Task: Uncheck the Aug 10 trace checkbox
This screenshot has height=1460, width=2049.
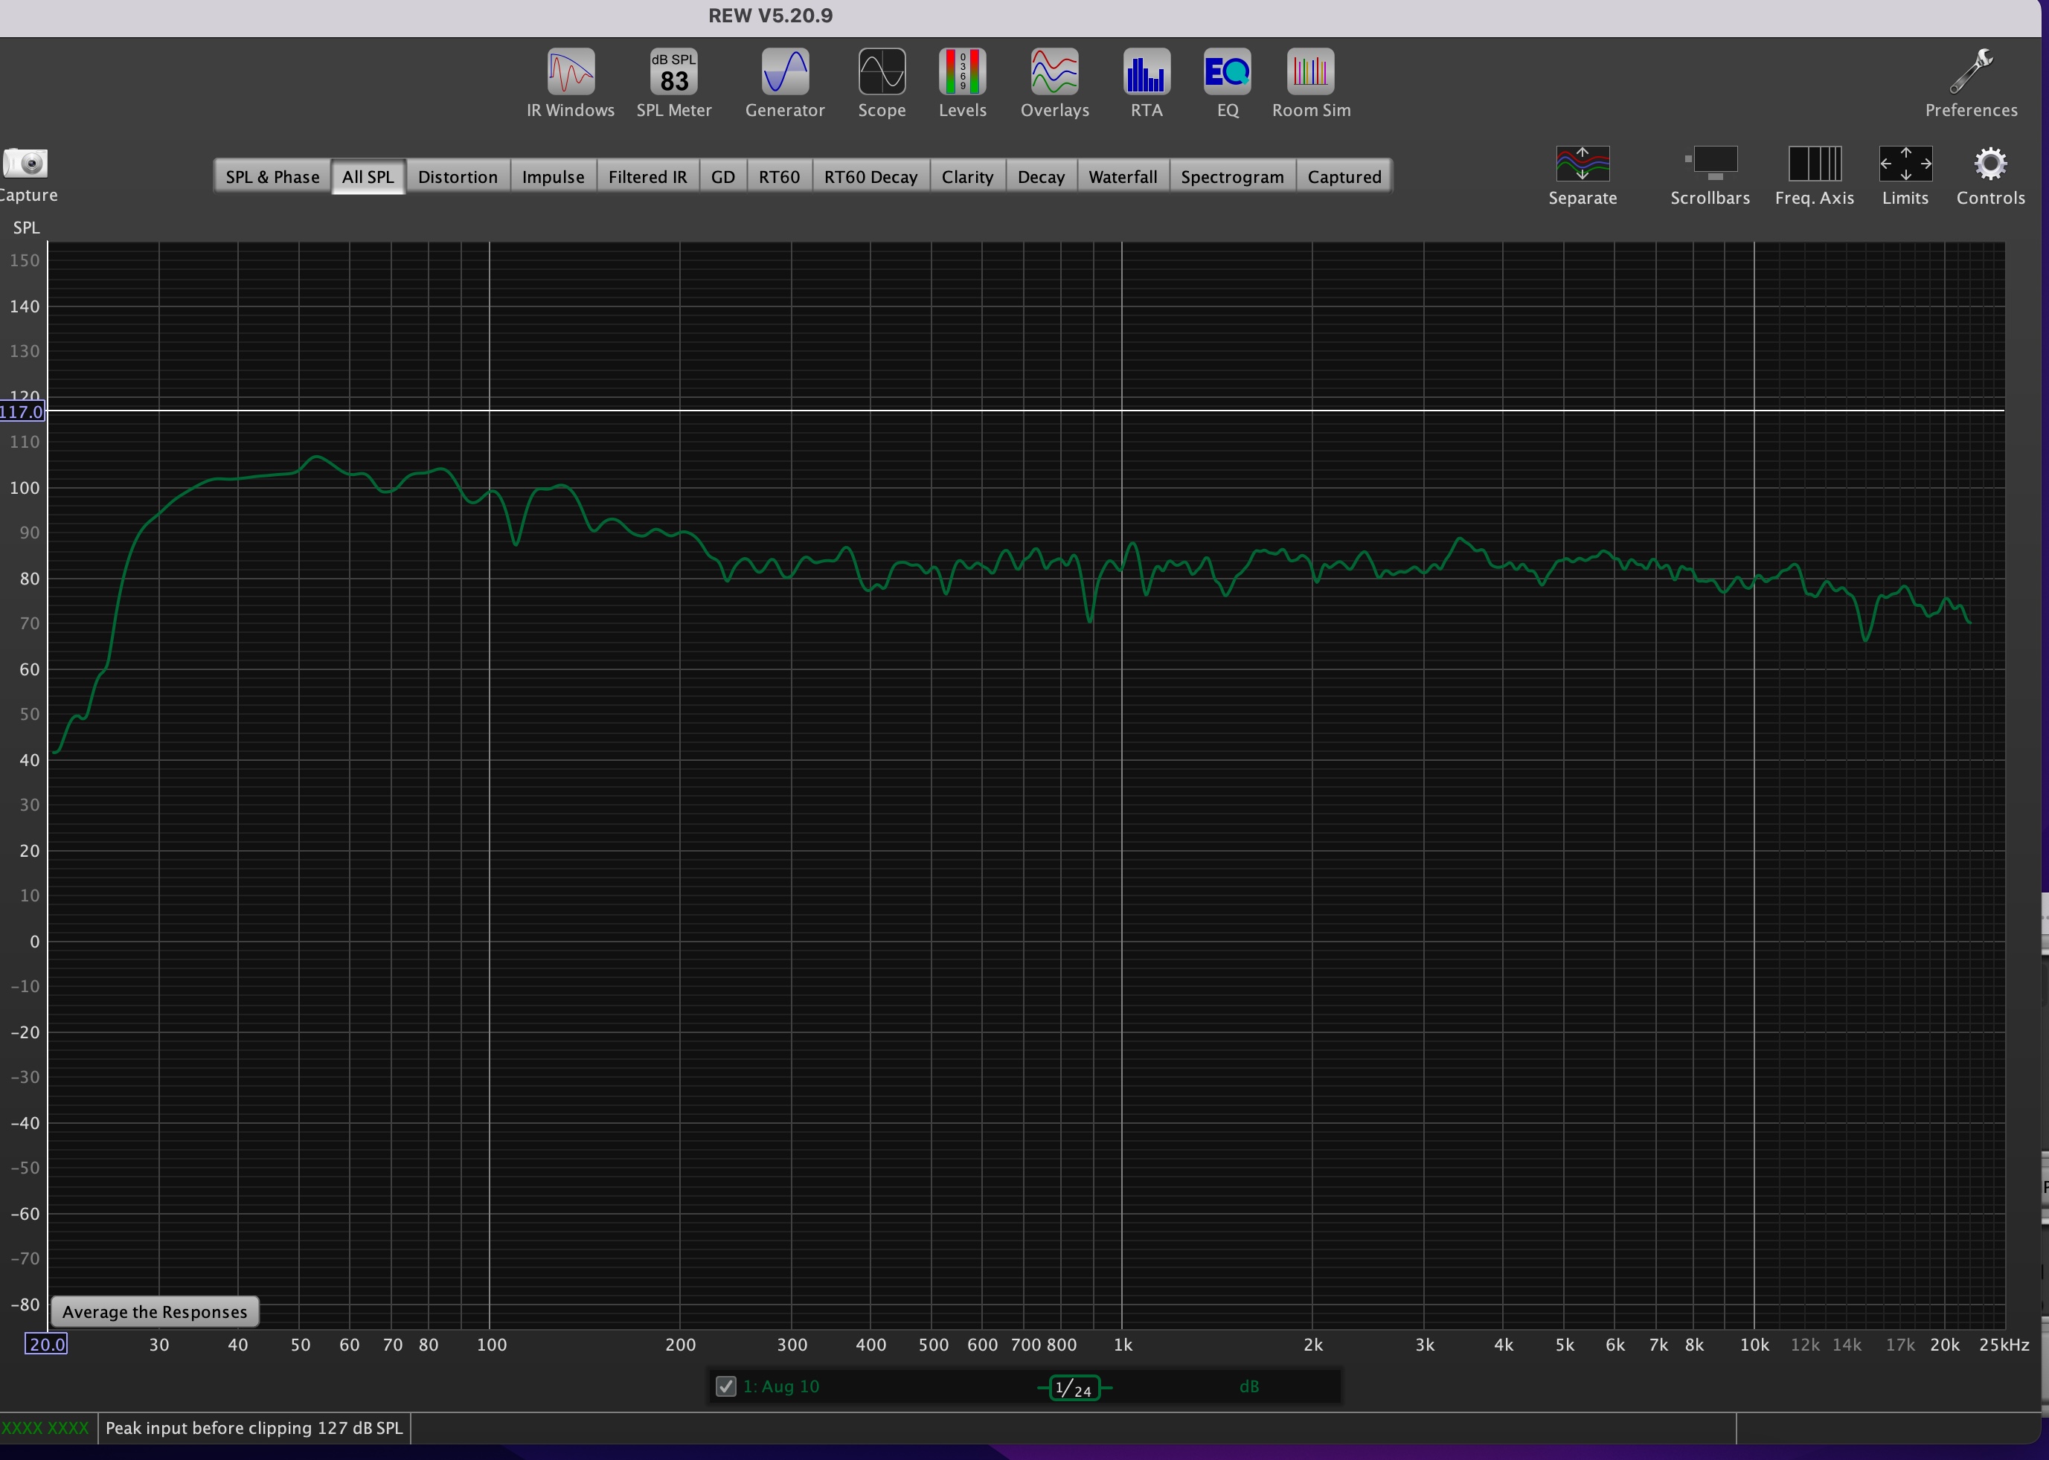Action: [725, 1386]
